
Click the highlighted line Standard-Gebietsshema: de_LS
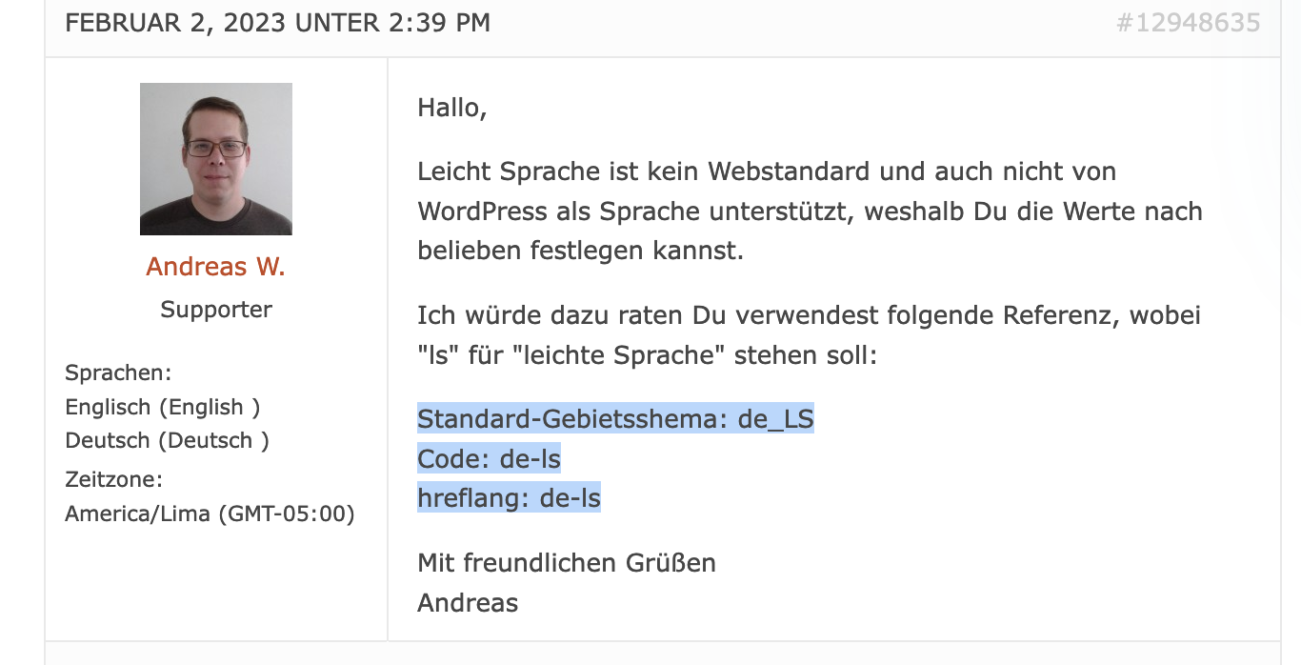pos(615,419)
